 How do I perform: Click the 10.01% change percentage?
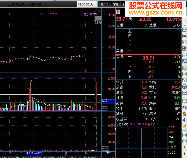coord(174,19)
